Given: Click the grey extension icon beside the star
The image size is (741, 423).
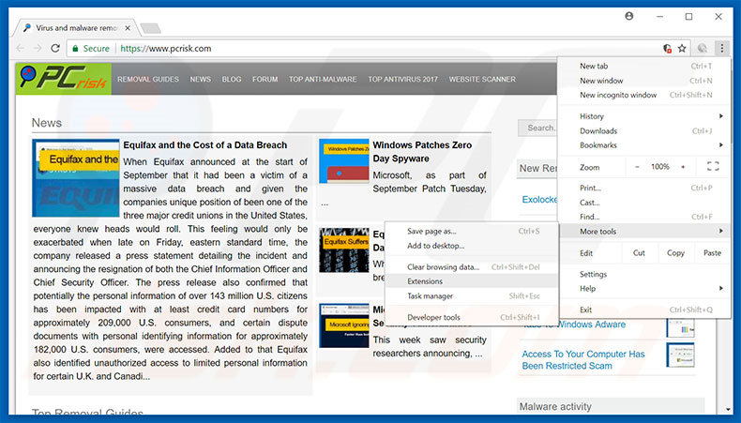Looking at the screenshot, I should 703,48.
